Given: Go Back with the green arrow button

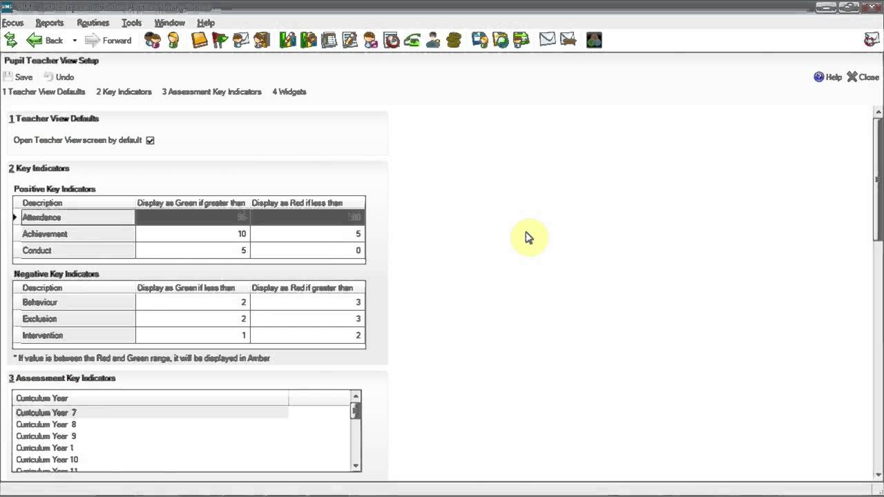Looking at the screenshot, I should click(x=45, y=40).
